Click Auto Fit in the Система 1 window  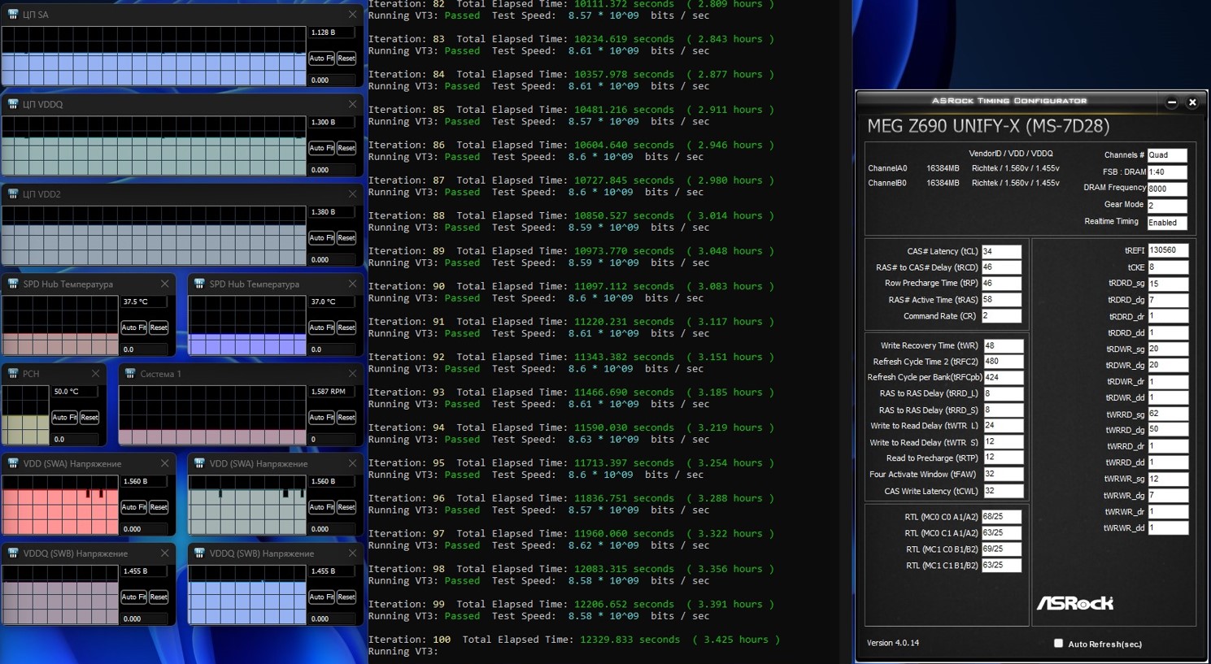321,417
